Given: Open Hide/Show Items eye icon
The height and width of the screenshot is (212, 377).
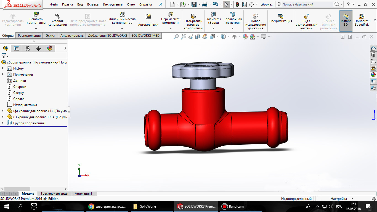Looking at the screenshot, I should pos(234,37).
